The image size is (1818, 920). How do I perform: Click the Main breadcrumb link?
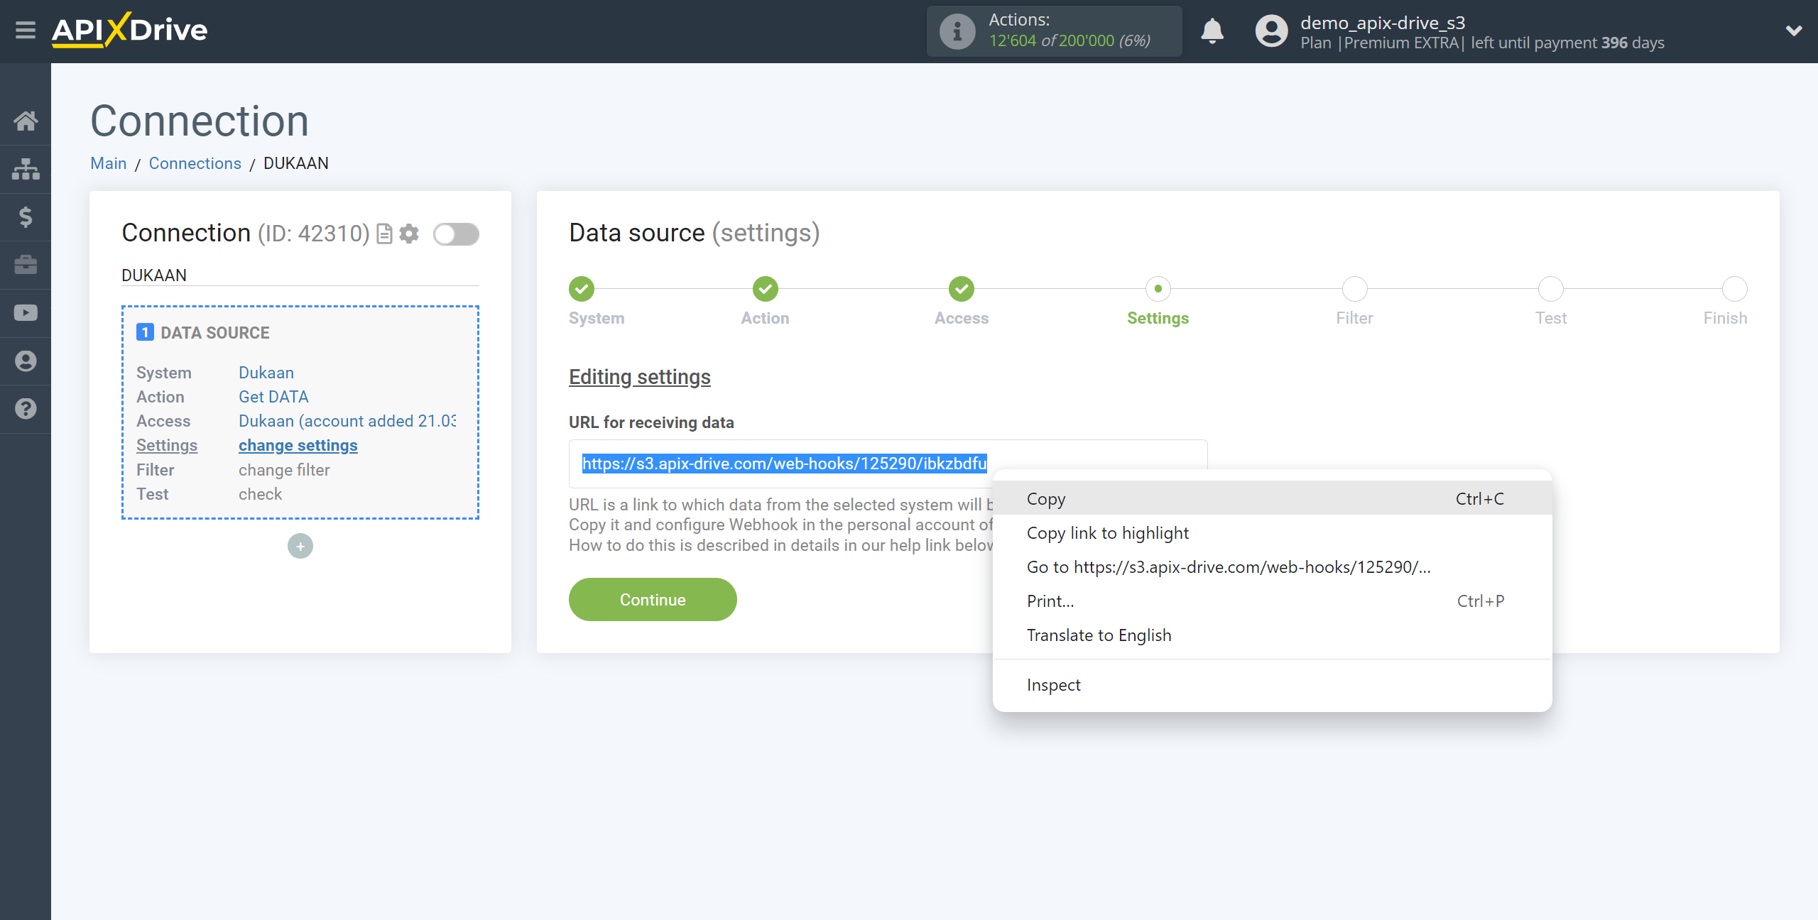(109, 163)
